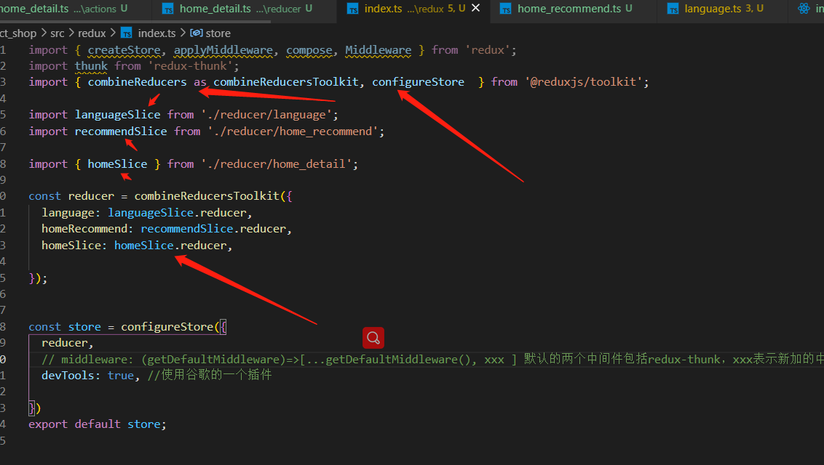Open the src breadcrumb folder
Image resolution: width=824 pixels, height=465 pixels.
(x=58, y=33)
